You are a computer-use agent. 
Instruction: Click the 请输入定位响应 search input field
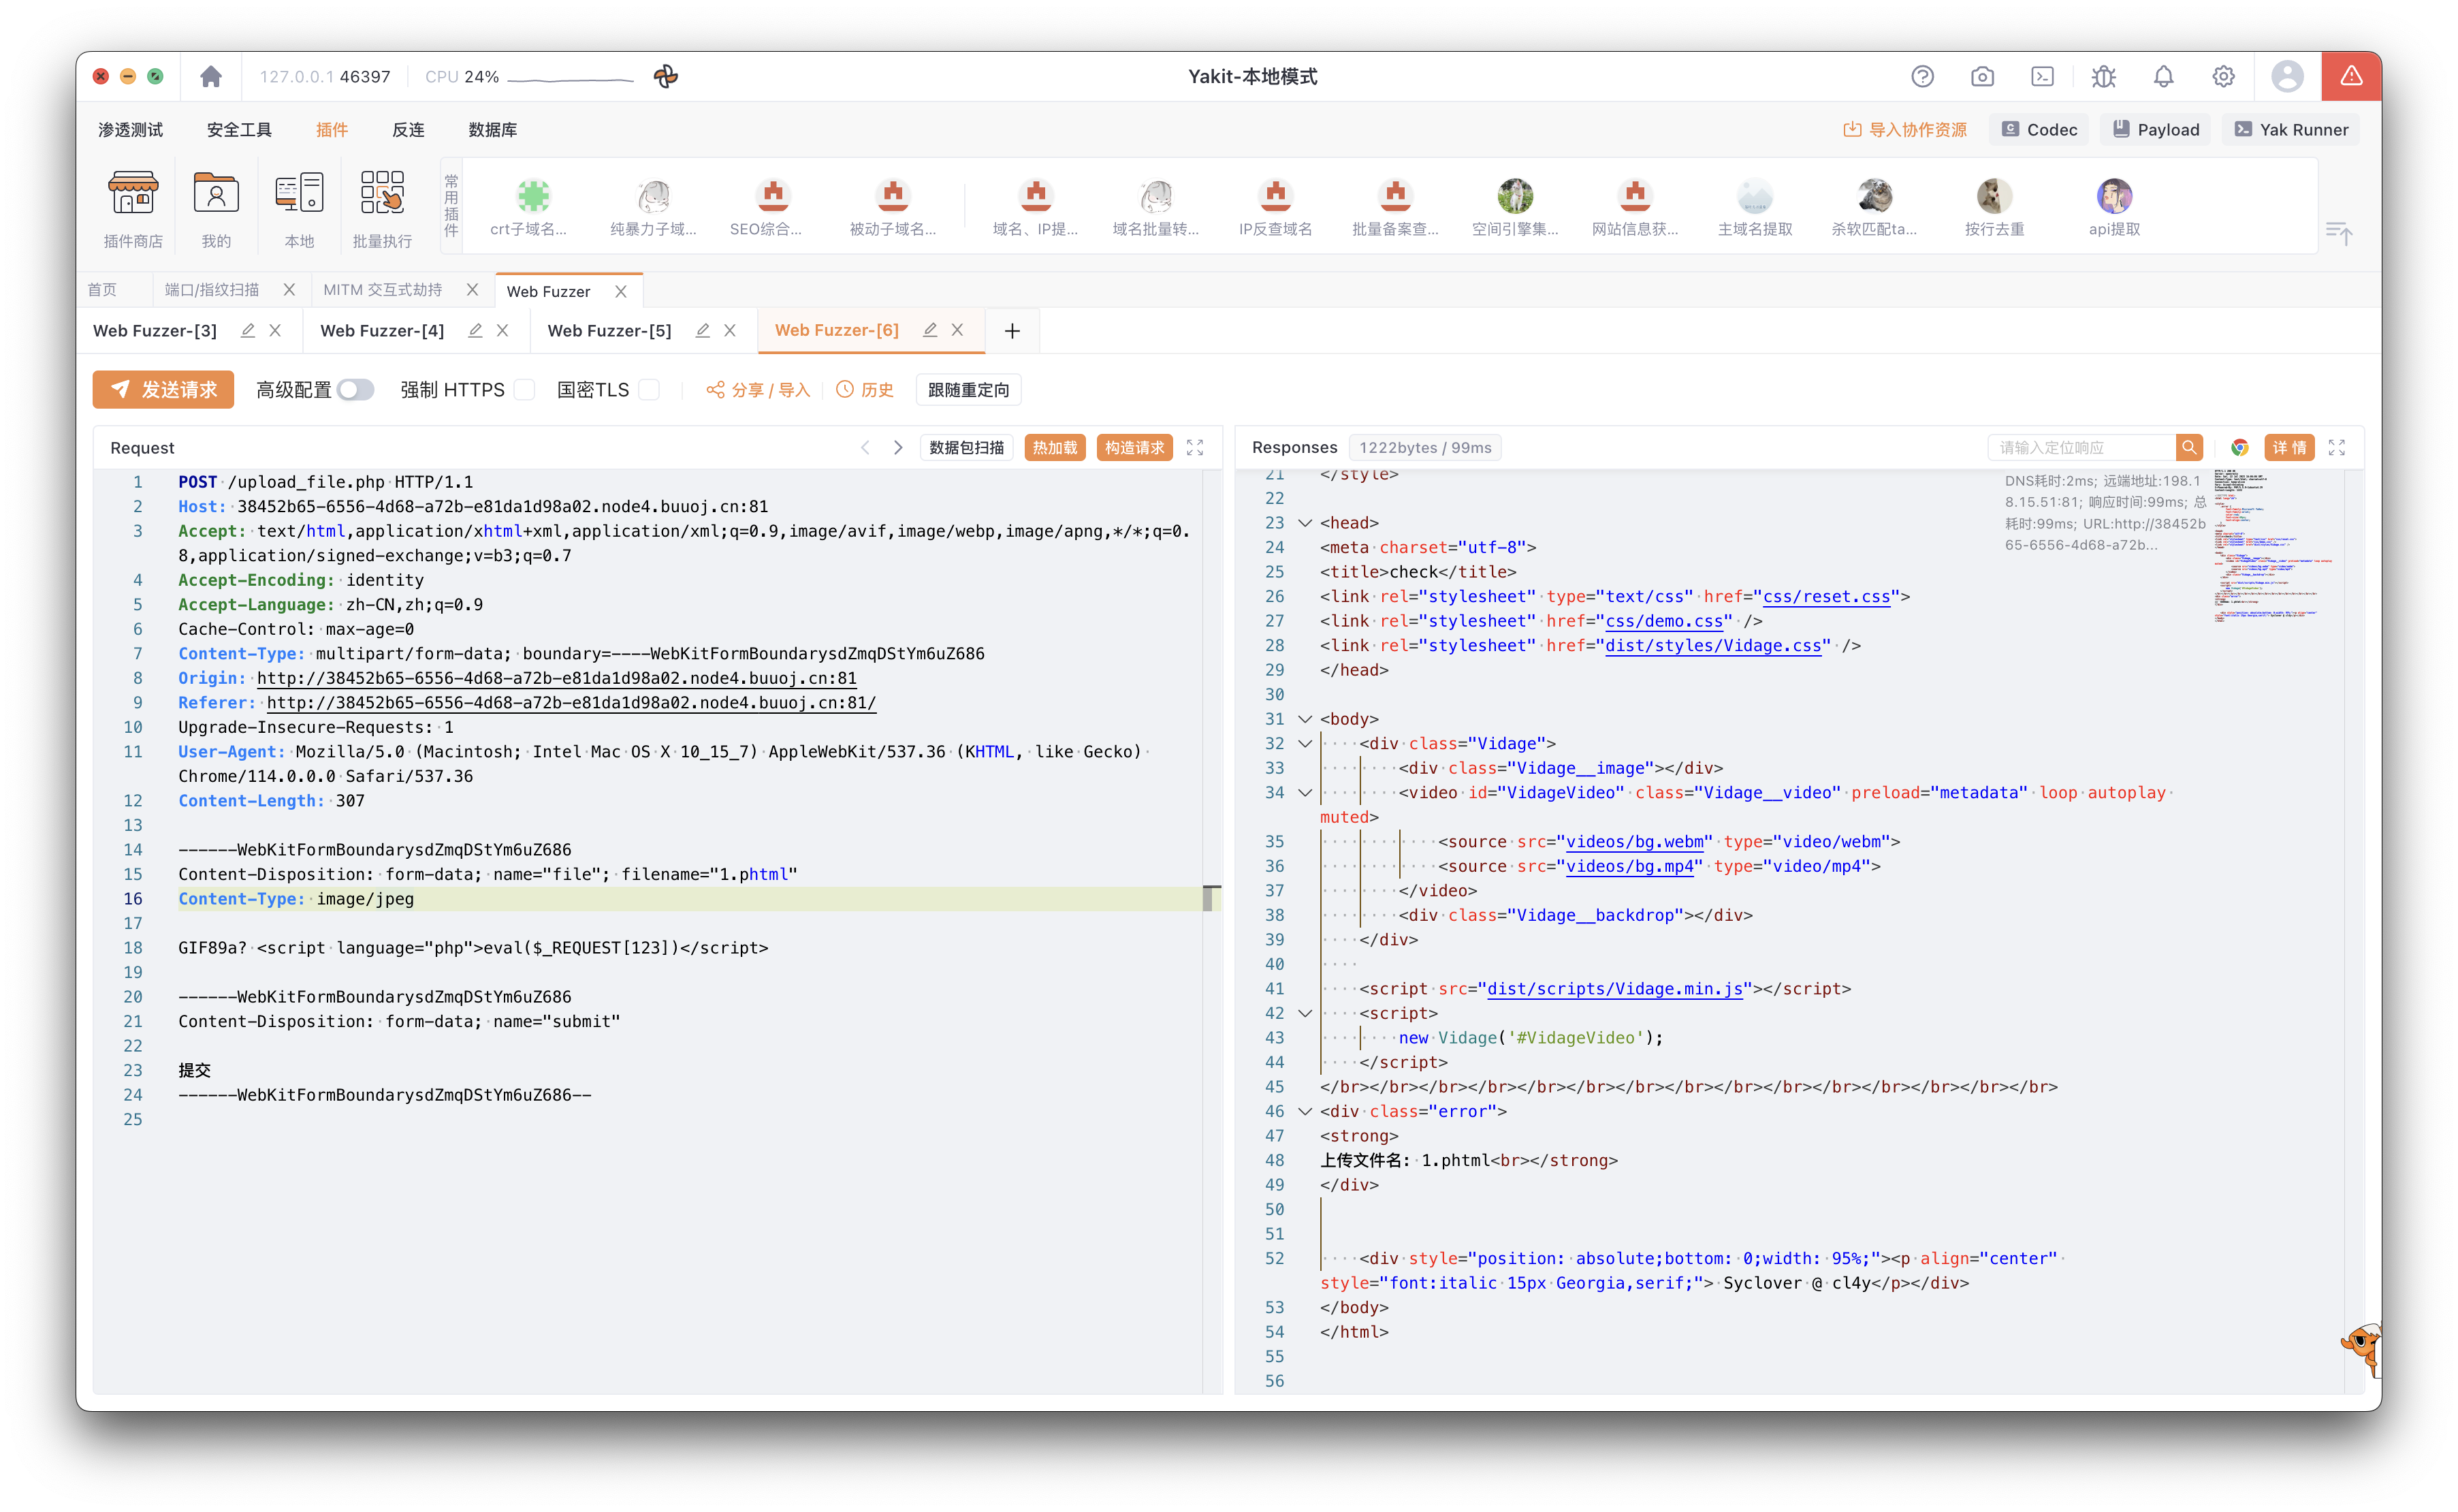point(2080,447)
